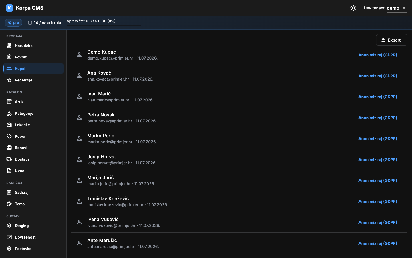
Task: Anonymize Ivan Marić via GDPR link
Action: 378,97
